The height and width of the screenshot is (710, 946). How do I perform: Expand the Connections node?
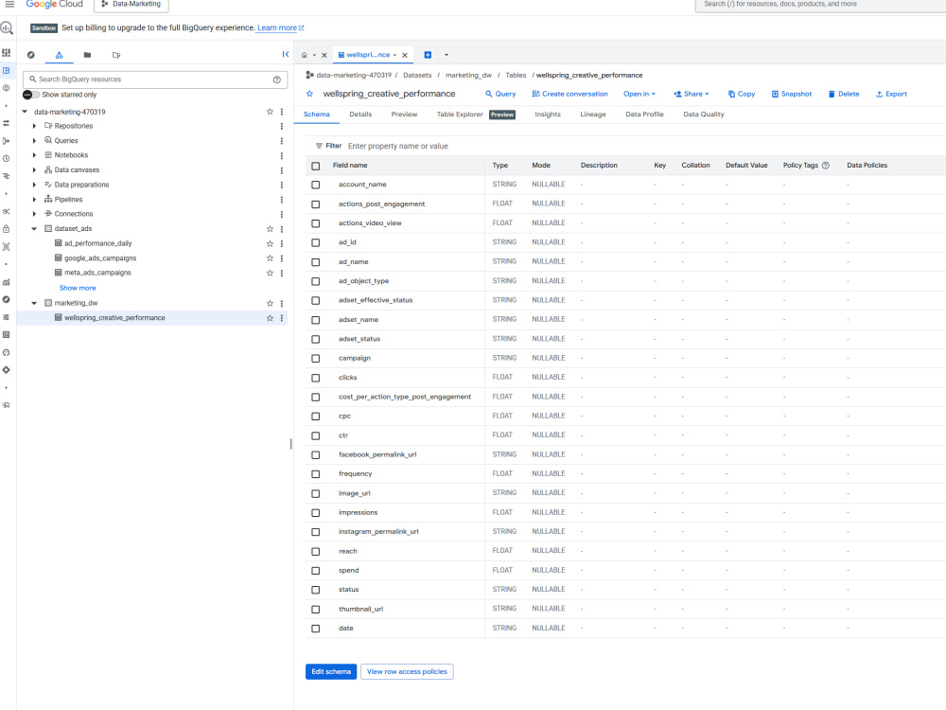tap(34, 214)
